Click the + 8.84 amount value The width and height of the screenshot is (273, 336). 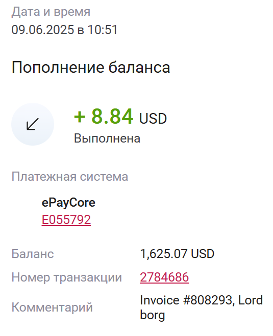104,117
